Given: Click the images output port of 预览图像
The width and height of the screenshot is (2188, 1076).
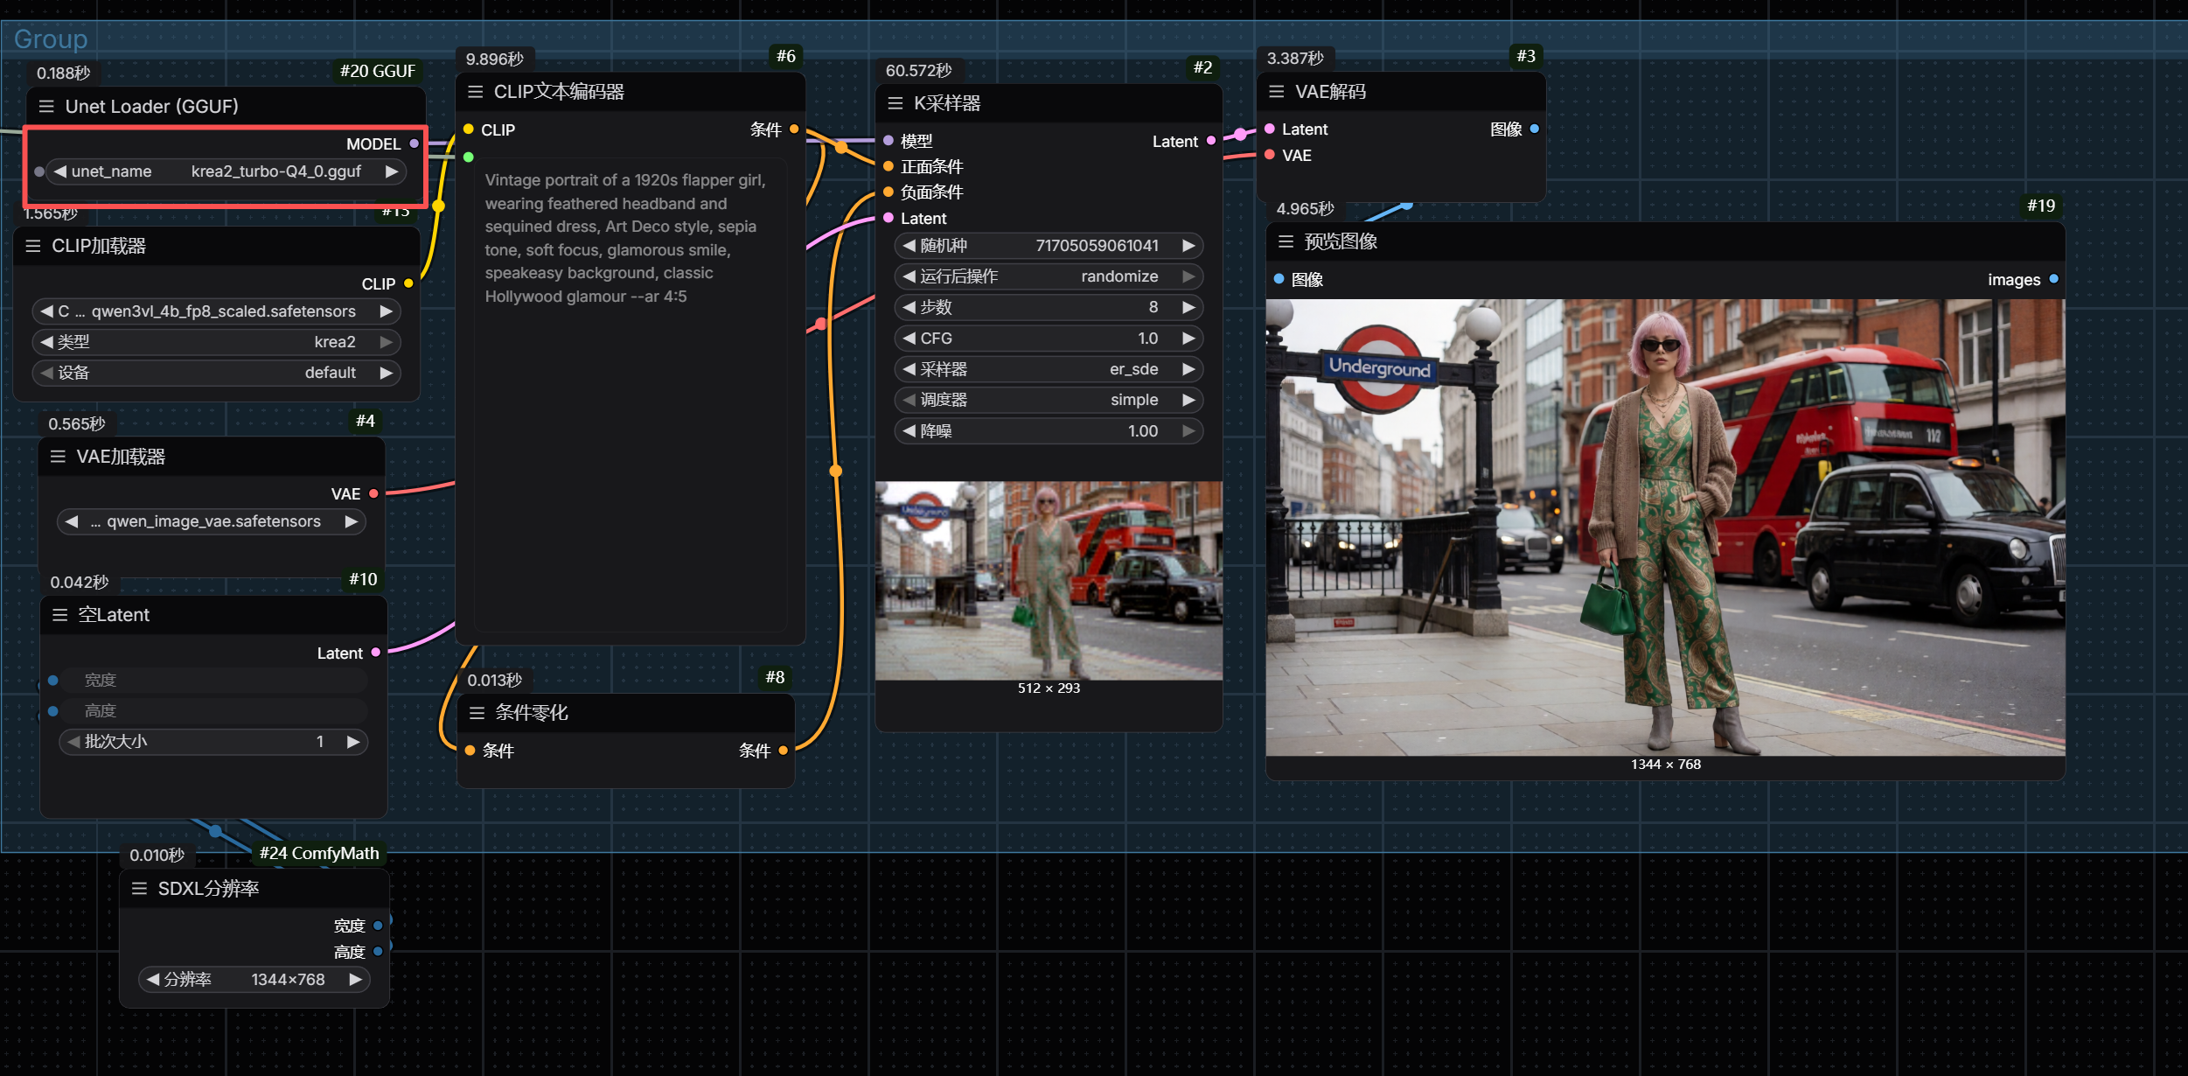Looking at the screenshot, I should (2054, 279).
